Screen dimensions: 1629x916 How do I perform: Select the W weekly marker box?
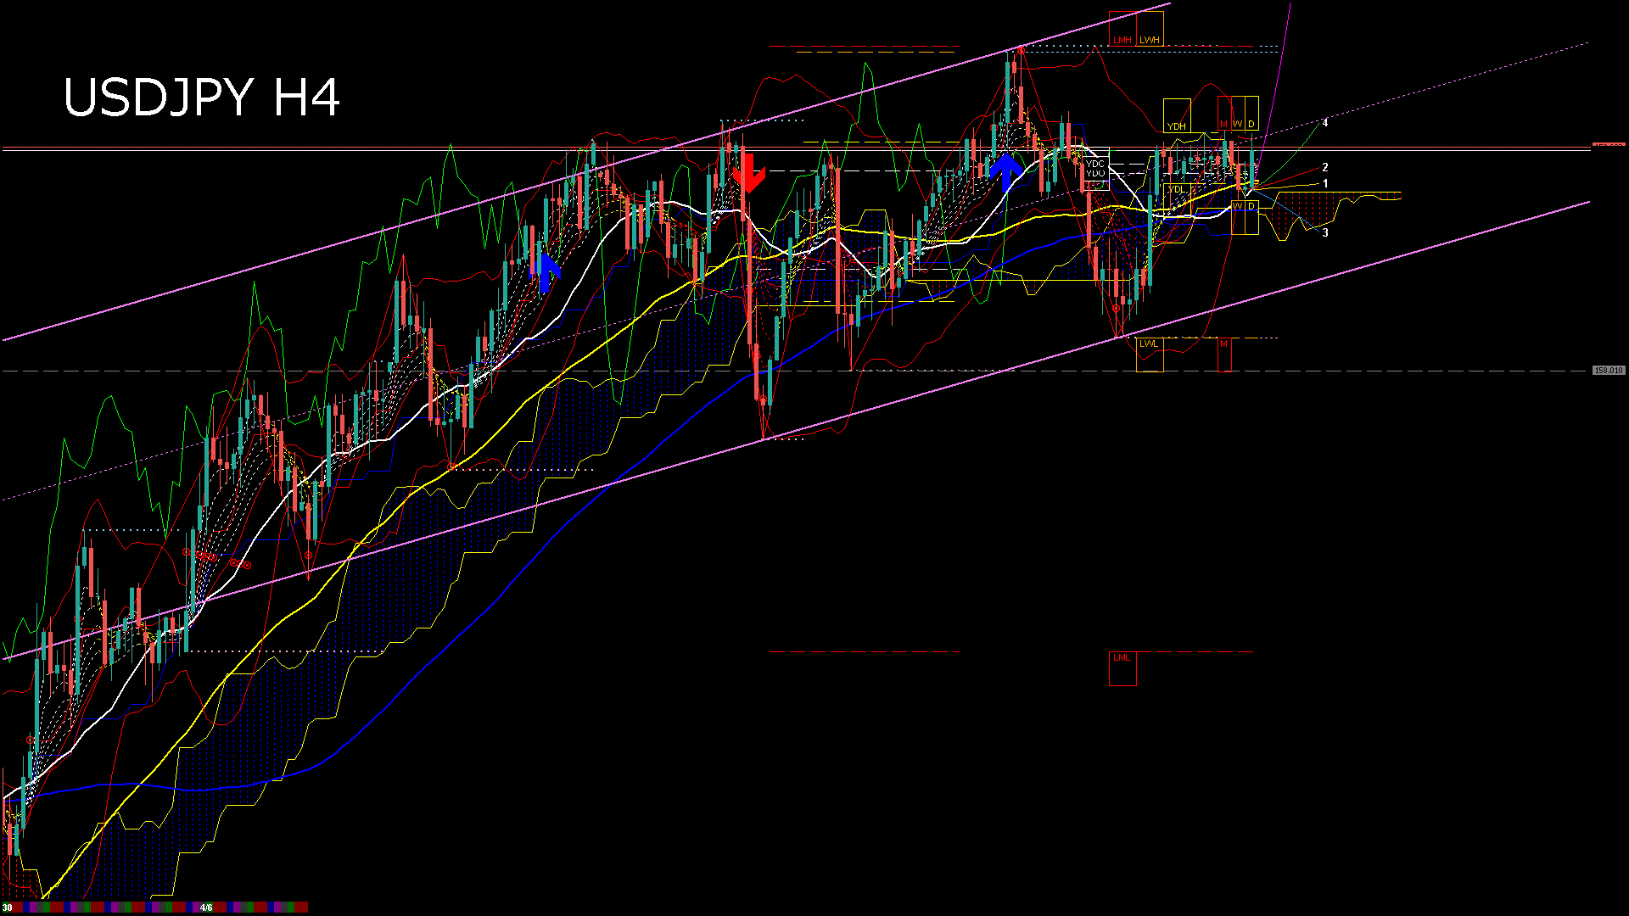pos(1238,124)
